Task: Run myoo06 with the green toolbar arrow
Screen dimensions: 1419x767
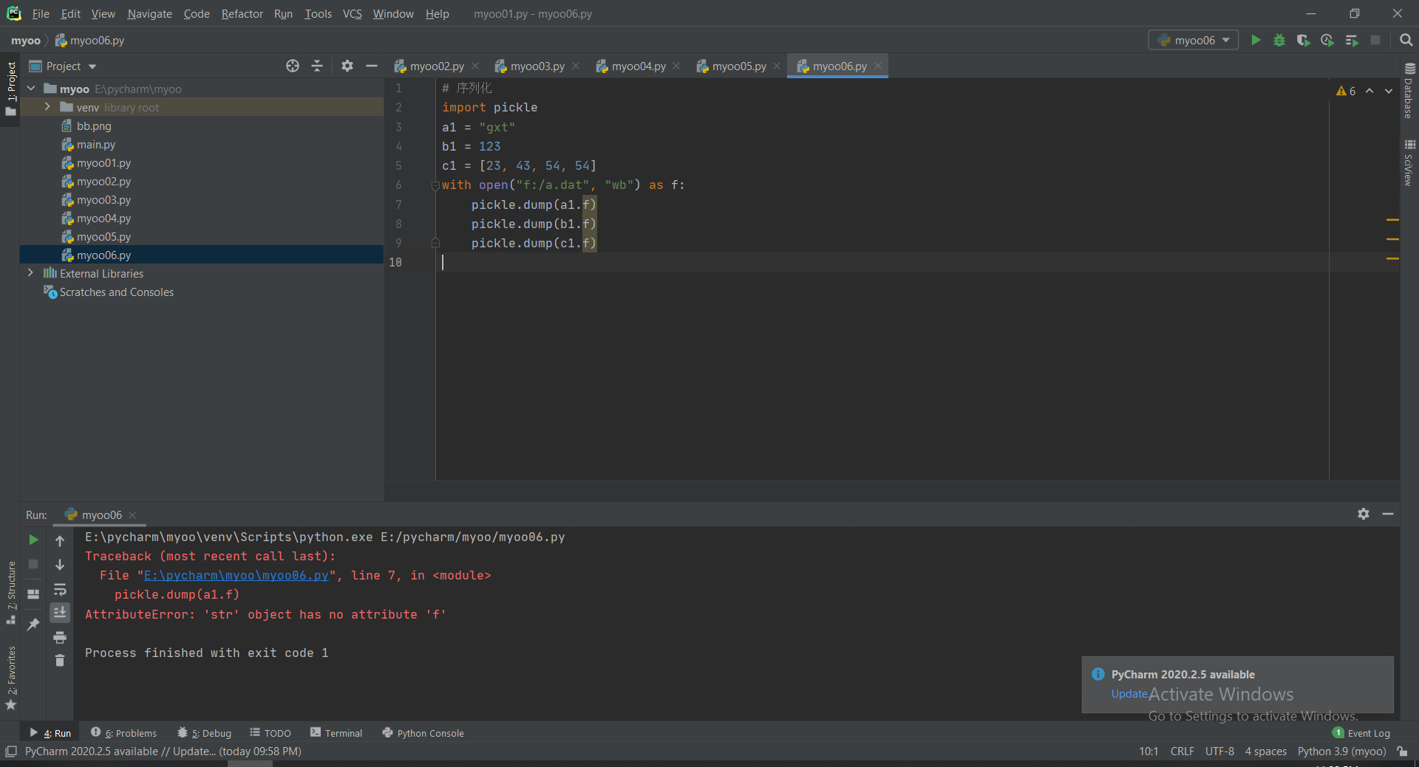Action: tap(1256, 40)
